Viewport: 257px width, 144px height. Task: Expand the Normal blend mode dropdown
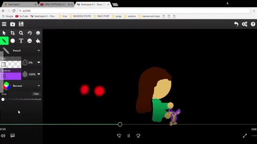(39, 86)
